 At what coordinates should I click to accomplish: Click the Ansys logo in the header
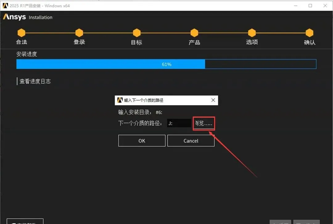[14, 17]
